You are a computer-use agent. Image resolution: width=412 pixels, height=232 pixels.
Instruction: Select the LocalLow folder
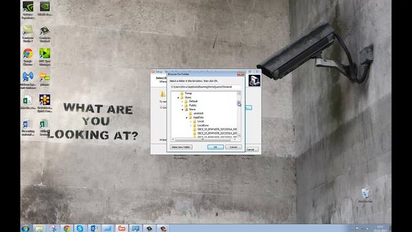click(x=203, y=126)
